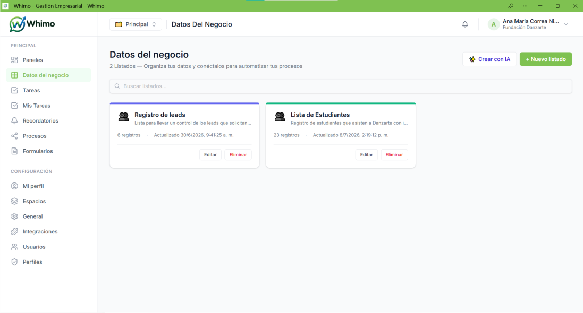This screenshot has width=583, height=313.
Task: Go to Espacios configuration
Action: [x=49, y=201]
